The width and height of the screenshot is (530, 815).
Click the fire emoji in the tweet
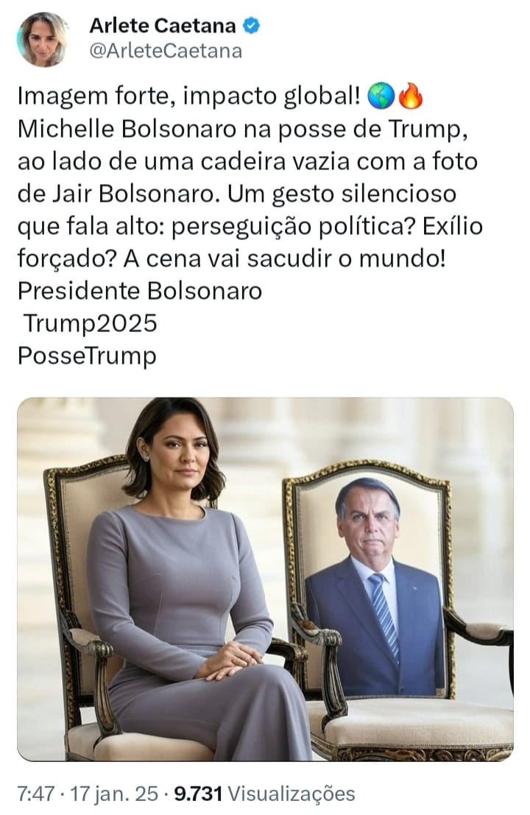coord(411,96)
